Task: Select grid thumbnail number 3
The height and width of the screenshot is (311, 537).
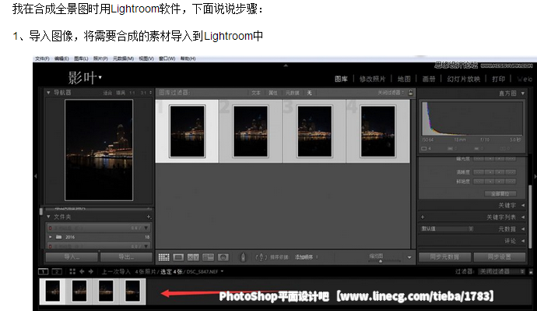Action: pyautogui.click(x=314, y=131)
